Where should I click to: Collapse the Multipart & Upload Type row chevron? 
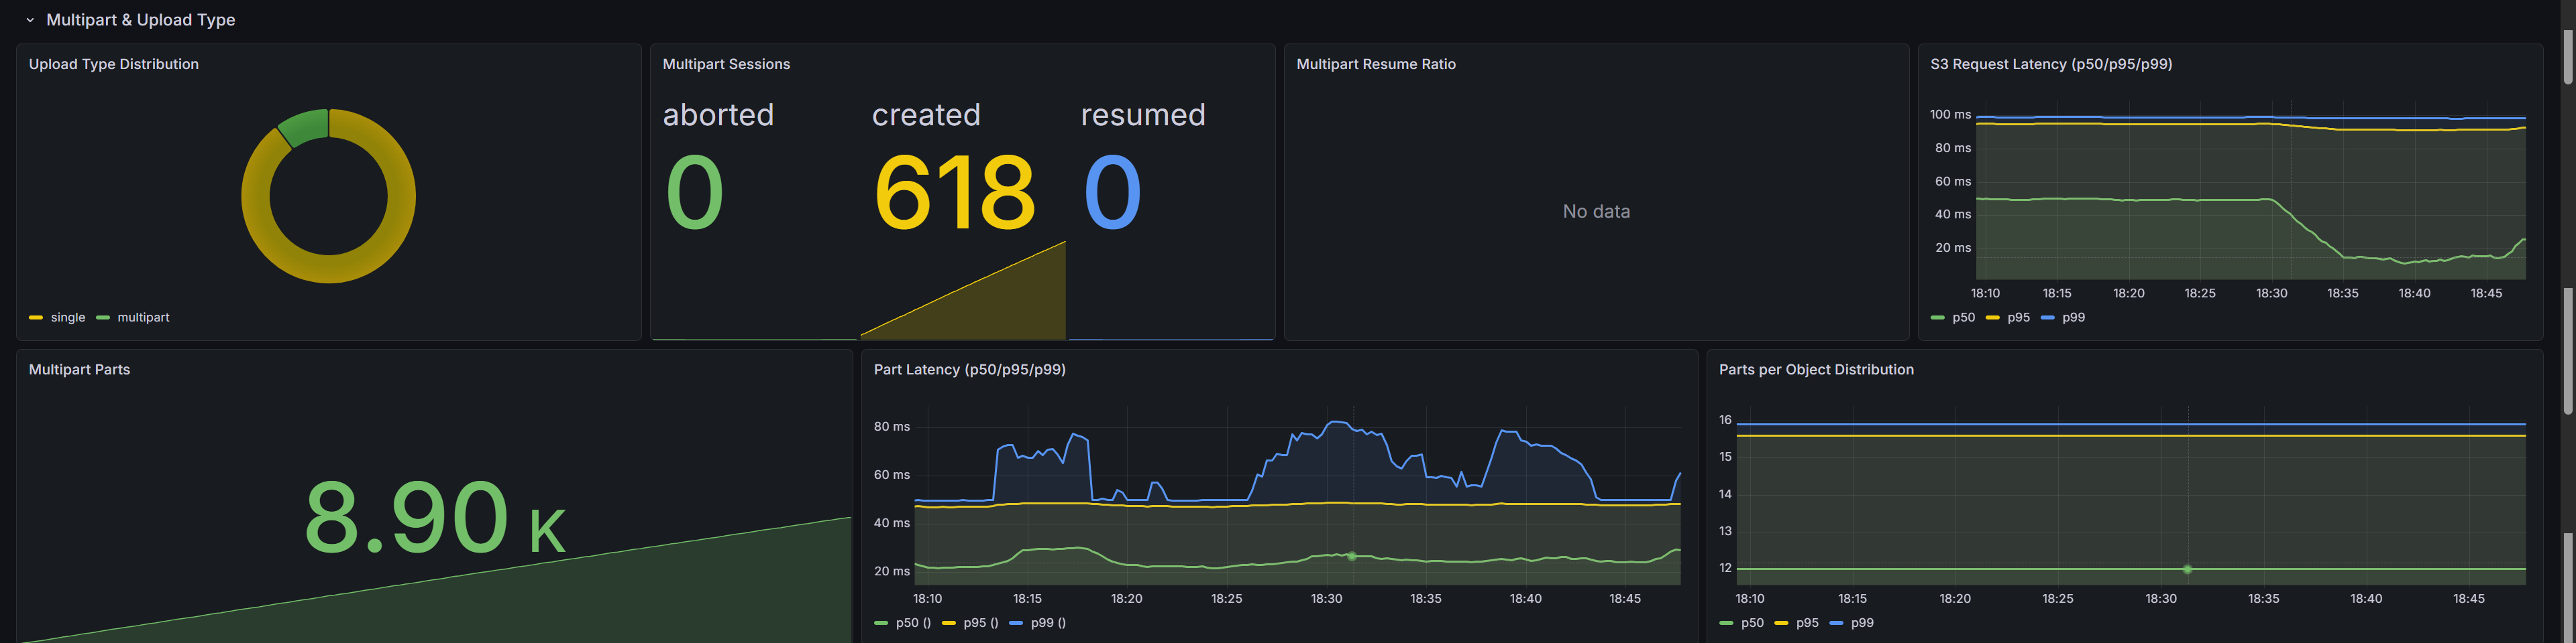click(30, 20)
